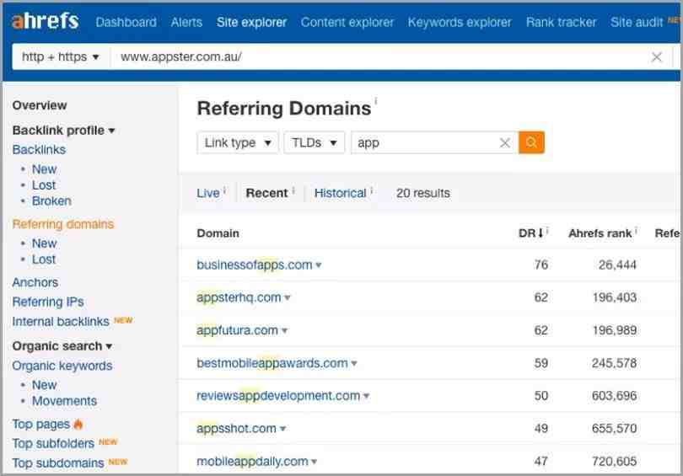Switch to the Historical tab

(x=340, y=193)
